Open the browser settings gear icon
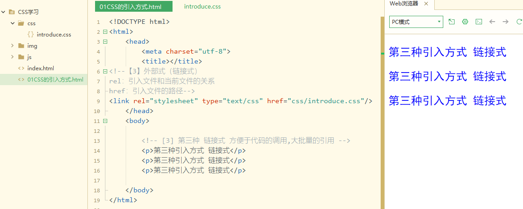523x209 pixels. coord(465,22)
